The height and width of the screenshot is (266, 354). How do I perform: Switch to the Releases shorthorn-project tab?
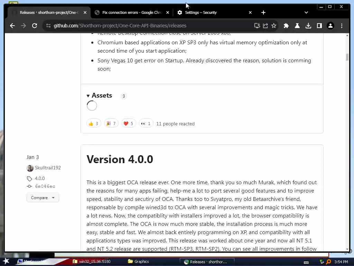49,12
